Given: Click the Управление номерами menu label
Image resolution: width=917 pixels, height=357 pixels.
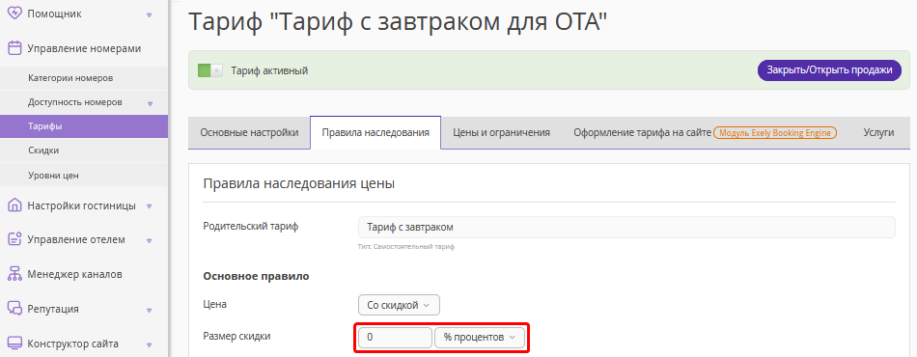Looking at the screenshot, I should pyautogui.click(x=84, y=48).
